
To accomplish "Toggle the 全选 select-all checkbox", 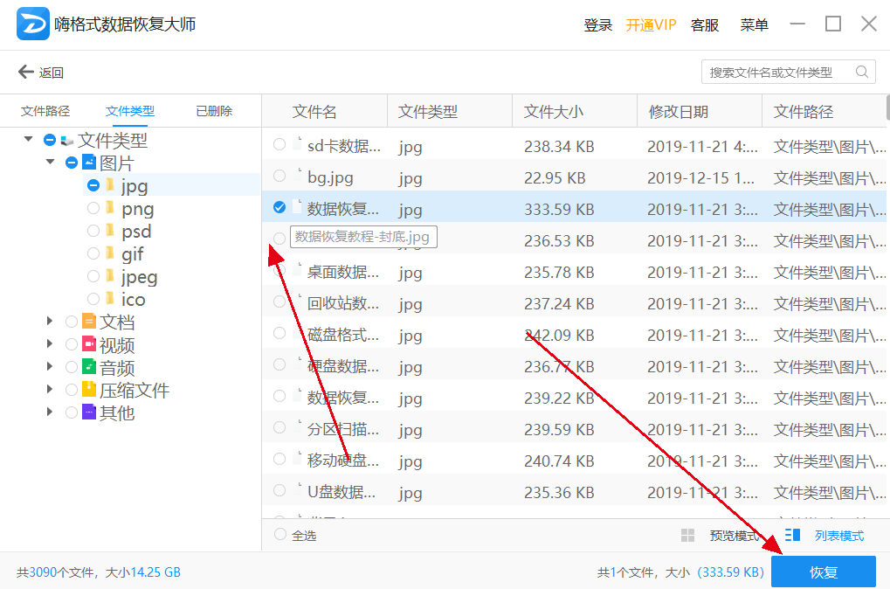I will pyautogui.click(x=280, y=534).
